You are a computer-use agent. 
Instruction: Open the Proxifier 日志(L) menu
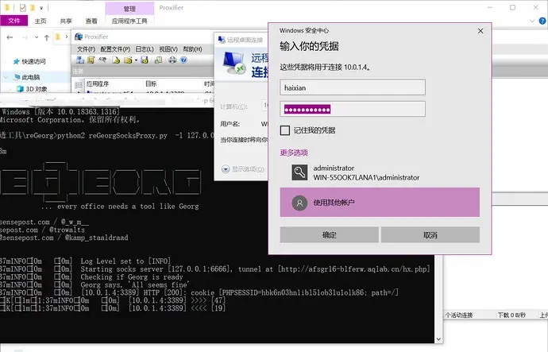pos(145,49)
